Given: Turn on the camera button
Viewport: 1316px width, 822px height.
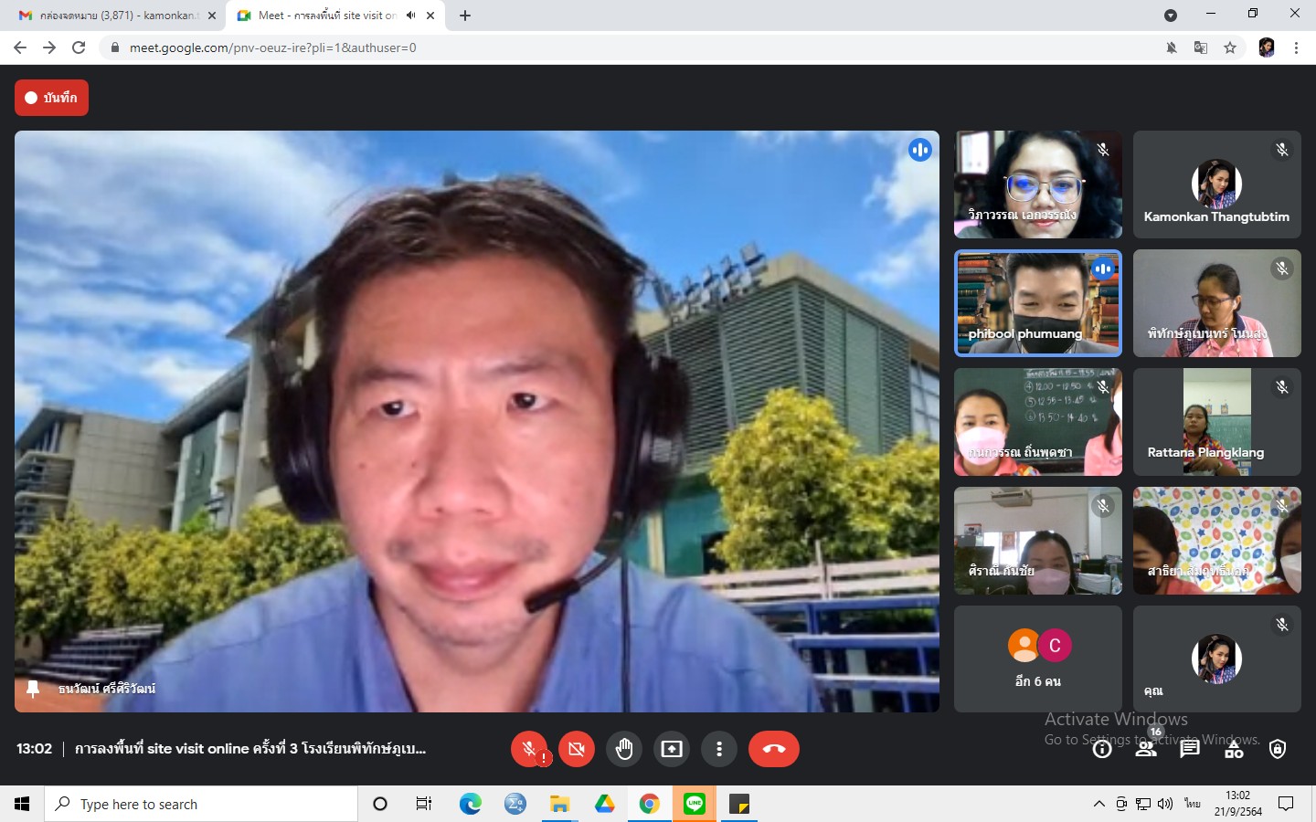Looking at the screenshot, I should 577,749.
